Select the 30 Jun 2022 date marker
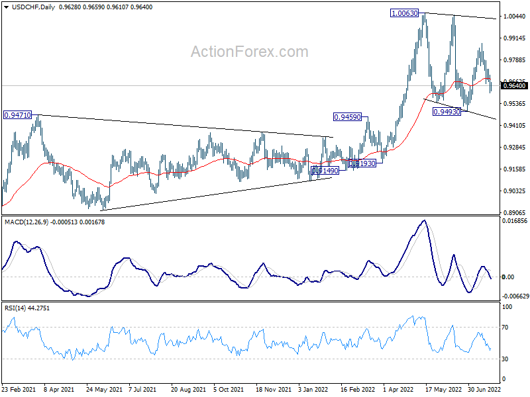530x397 pixels. [484, 389]
